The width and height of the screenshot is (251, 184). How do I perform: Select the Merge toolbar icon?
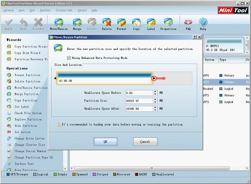[x=77, y=25]
